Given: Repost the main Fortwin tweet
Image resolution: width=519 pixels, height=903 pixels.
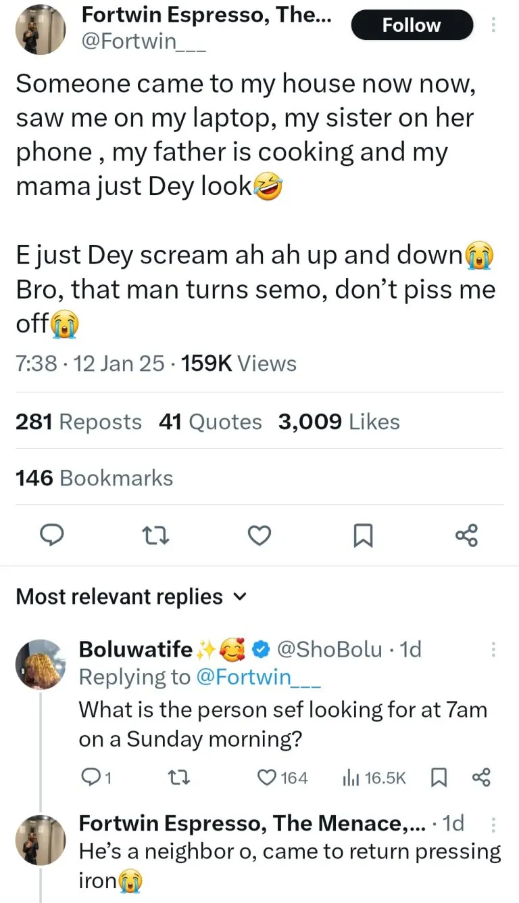Looking at the screenshot, I should pos(153,536).
